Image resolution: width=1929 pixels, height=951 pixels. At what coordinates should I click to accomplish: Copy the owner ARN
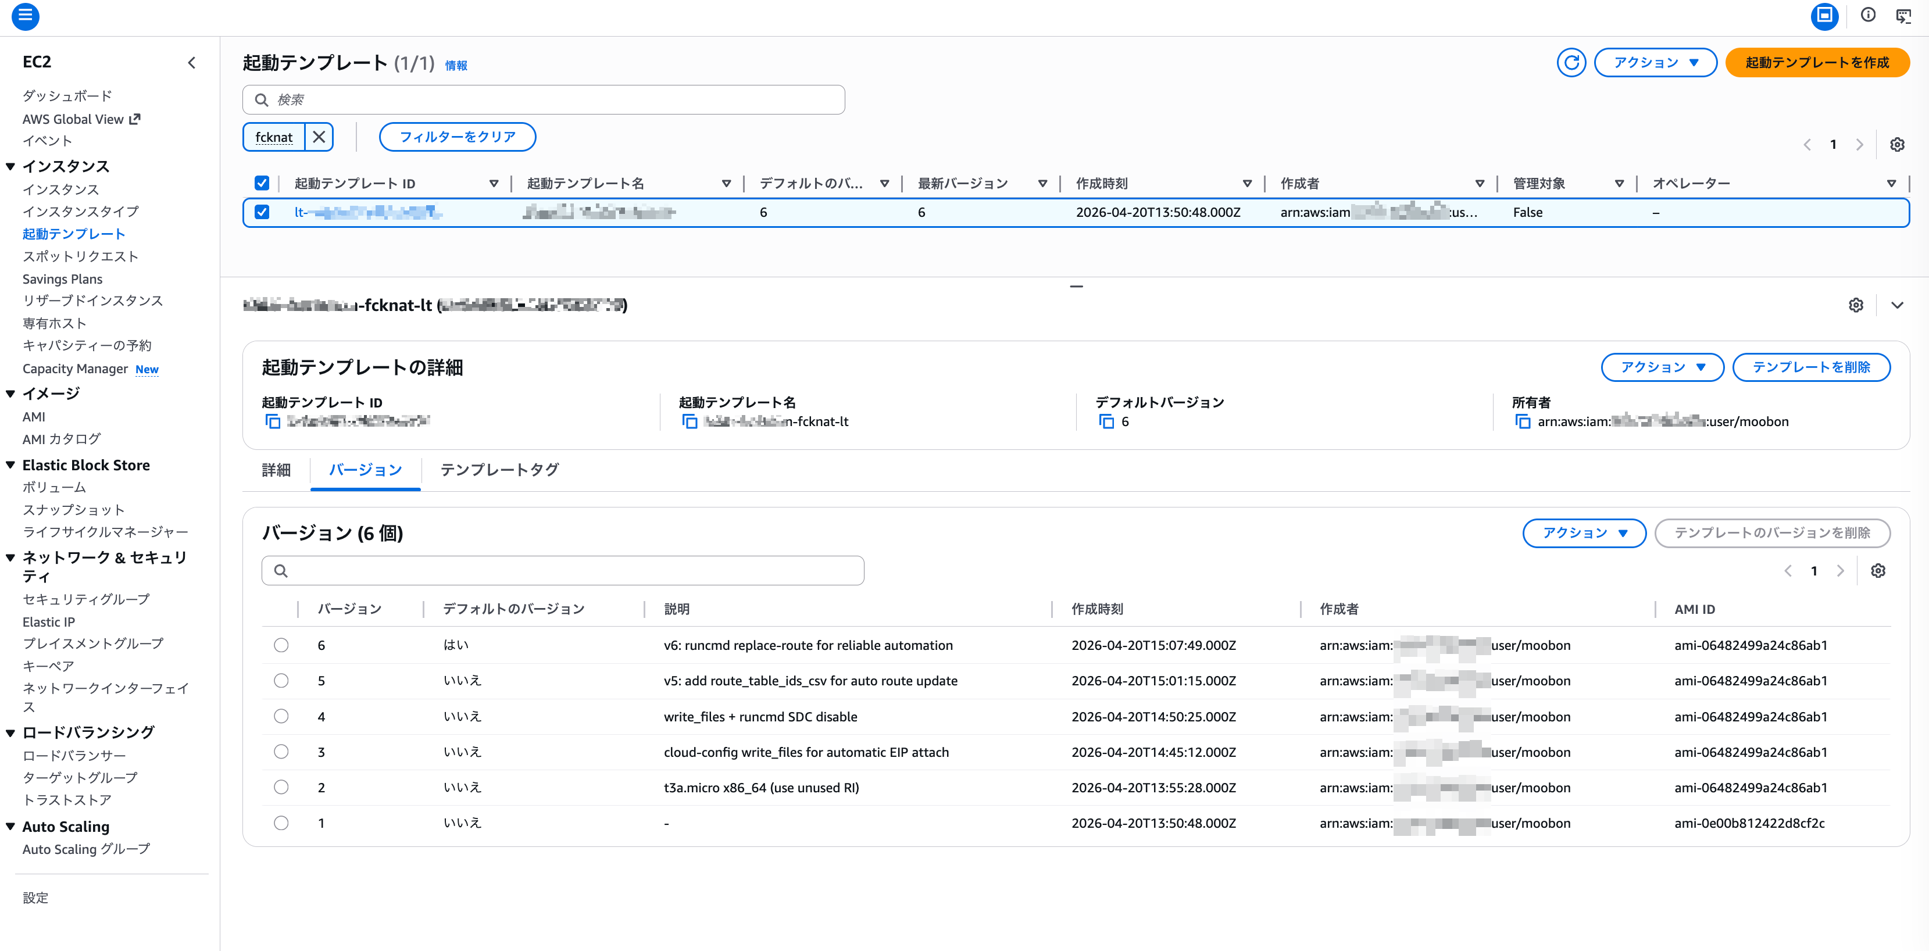click(x=1523, y=421)
